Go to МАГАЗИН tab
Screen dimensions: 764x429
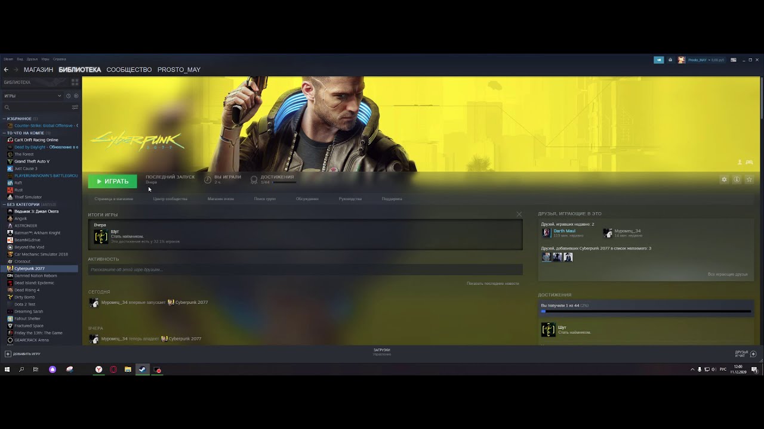click(38, 70)
